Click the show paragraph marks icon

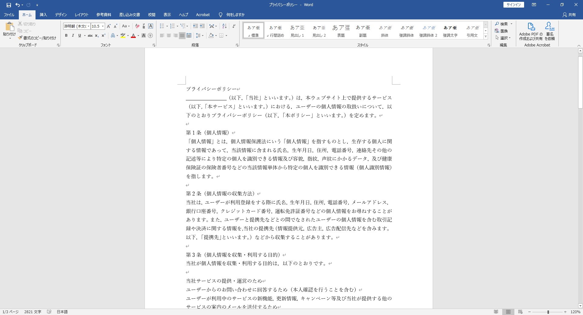click(234, 26)
